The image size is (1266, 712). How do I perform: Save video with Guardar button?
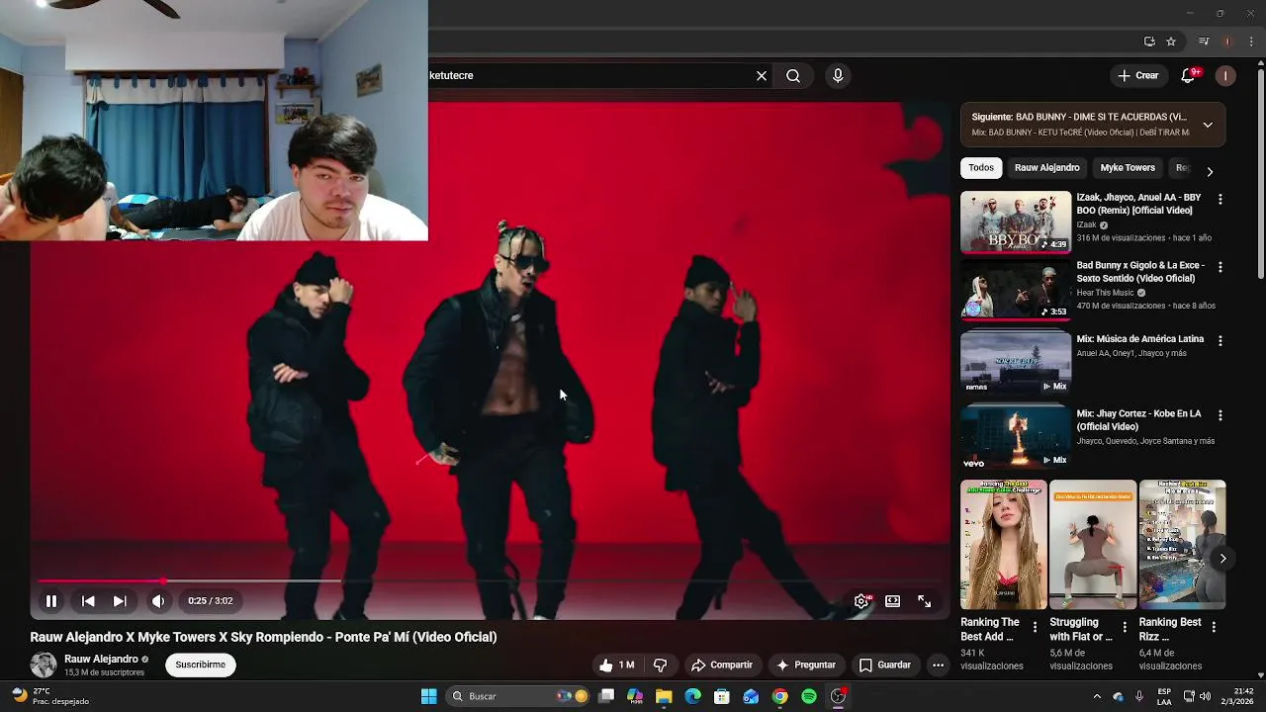[885, 666]
